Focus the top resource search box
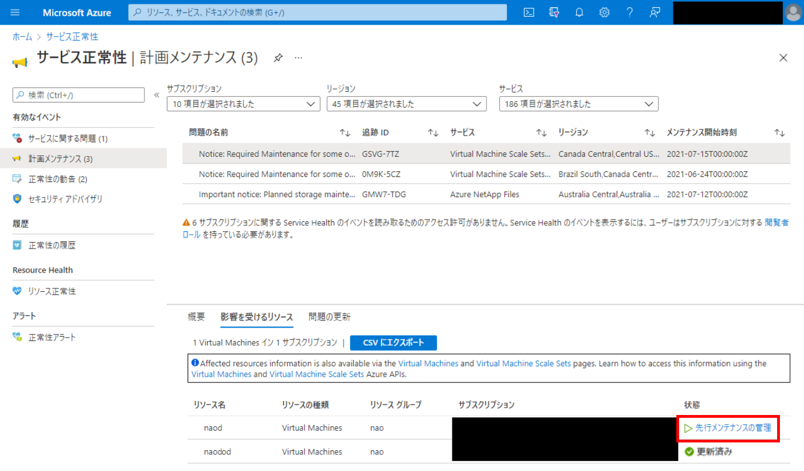Viewport: 804px width, 471px height. (317, 12)
